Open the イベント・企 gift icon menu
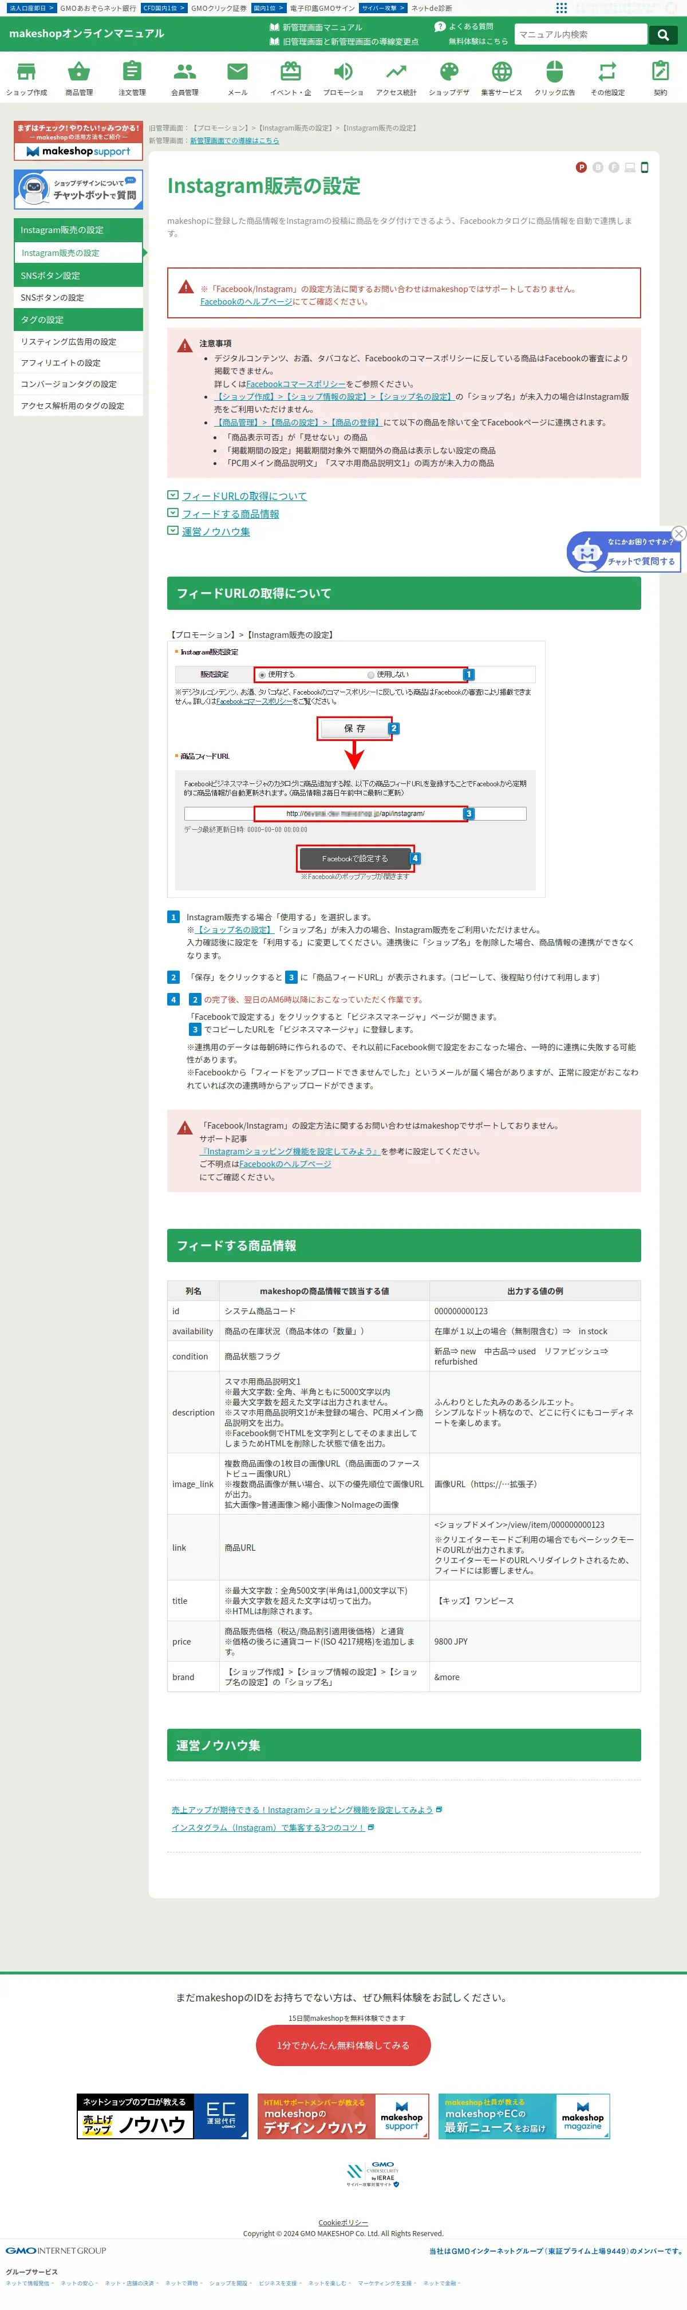 pos(291,79)
